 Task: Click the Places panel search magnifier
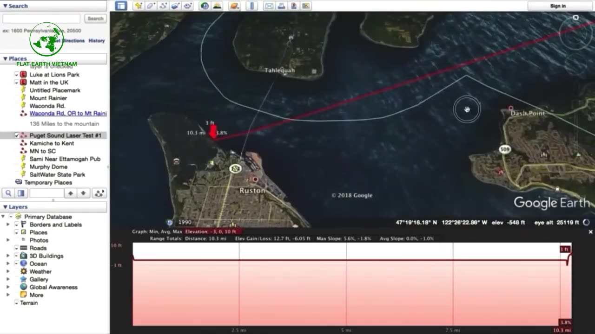point(8,193)
